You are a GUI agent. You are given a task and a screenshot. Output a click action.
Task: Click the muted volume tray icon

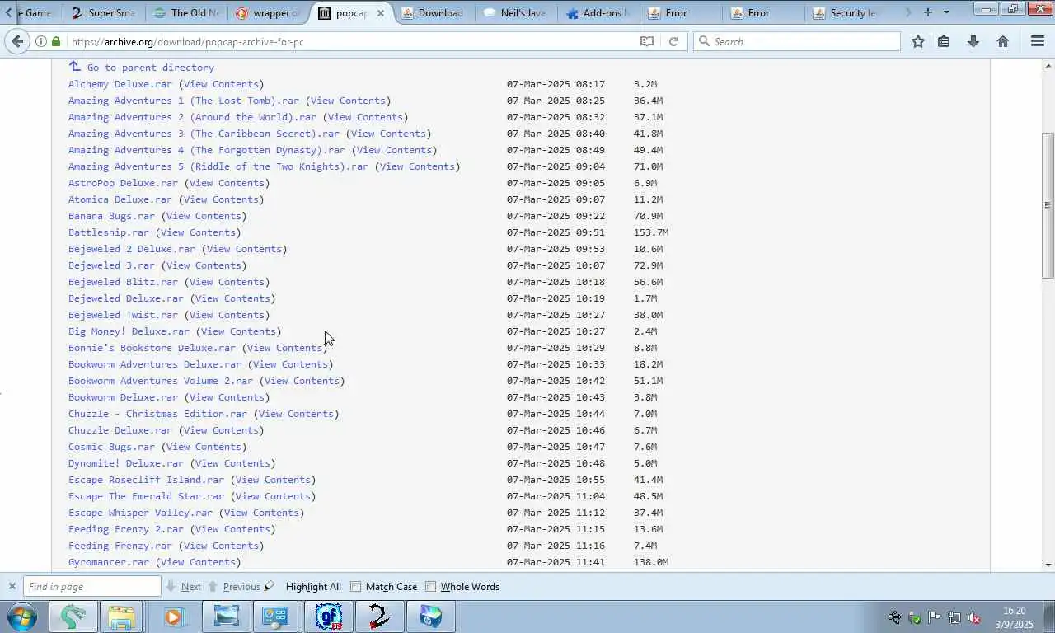click(x=973, y=617)
